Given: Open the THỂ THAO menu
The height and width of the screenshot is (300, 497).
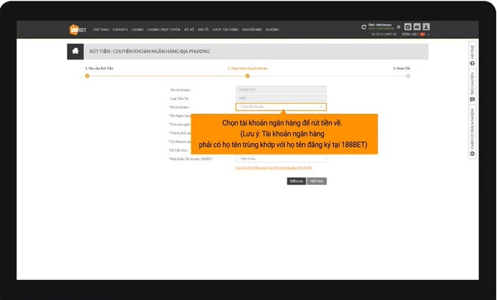Looking at the screenshot, I should pos(100,30).
